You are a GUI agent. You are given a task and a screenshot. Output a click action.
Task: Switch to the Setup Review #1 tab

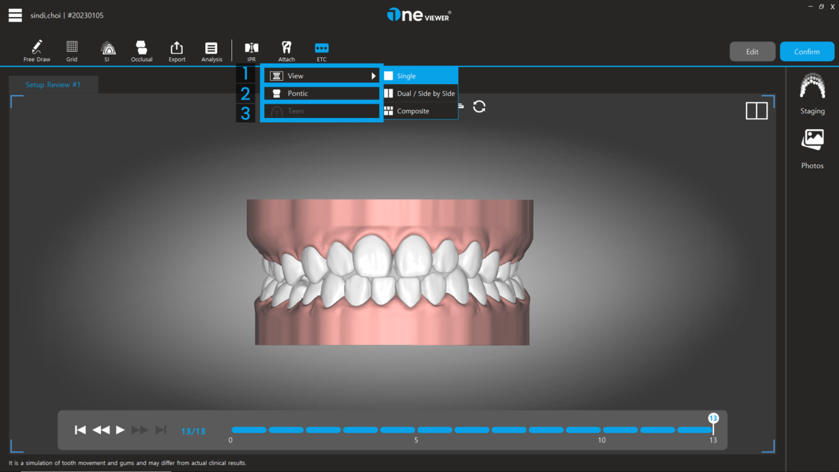52,85
